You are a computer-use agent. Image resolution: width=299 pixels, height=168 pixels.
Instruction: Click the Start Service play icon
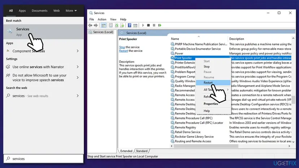point(143,25)
